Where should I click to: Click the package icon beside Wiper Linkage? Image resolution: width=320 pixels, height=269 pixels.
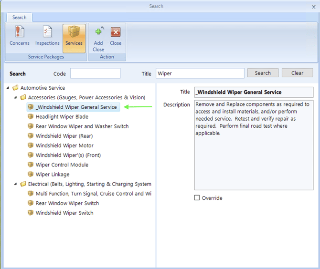point(31,174)
